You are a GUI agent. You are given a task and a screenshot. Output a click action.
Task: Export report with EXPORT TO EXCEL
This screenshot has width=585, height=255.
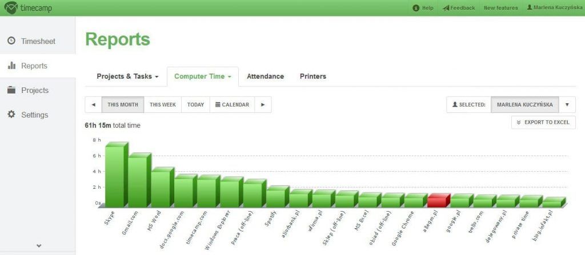[x=543, y=122]
